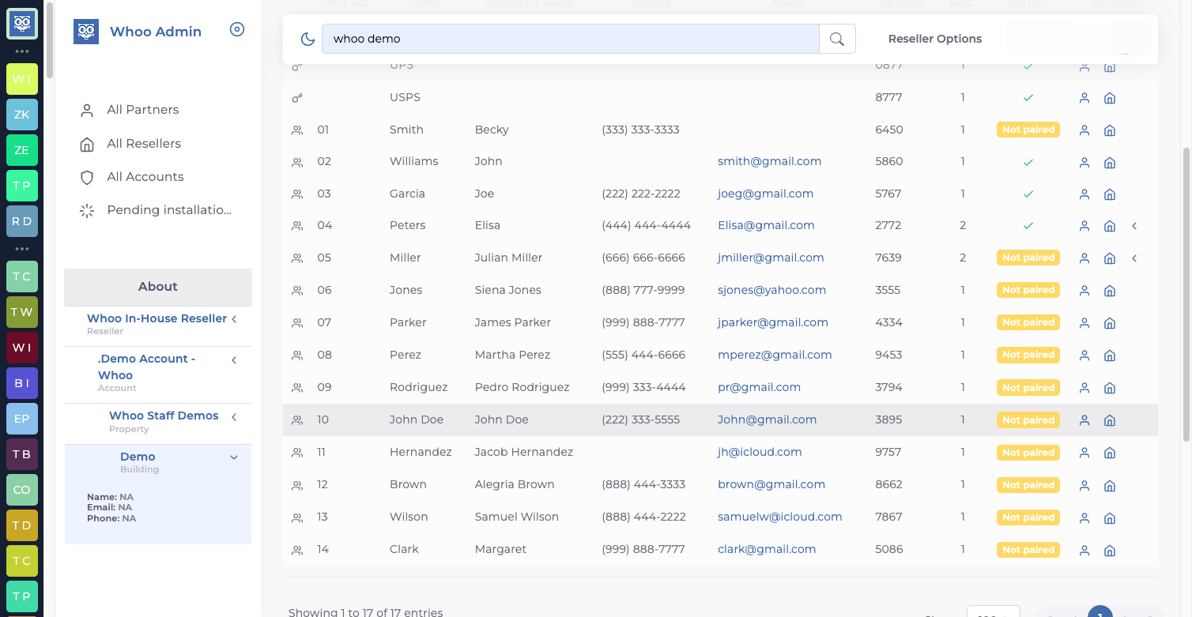Expand the Peters row with its chevron
This screenshot has width=1192, height=617.
click(1134, 226)
